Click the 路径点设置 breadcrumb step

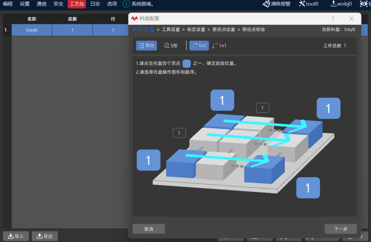(224, 29)
